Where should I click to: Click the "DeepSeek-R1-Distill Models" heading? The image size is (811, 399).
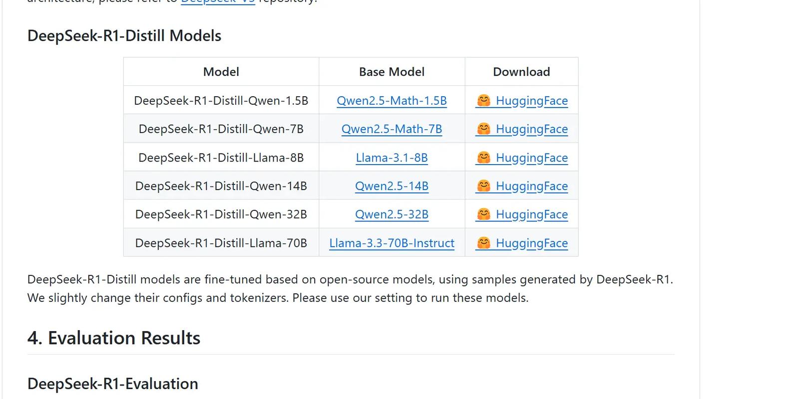(x=124, y=36)
